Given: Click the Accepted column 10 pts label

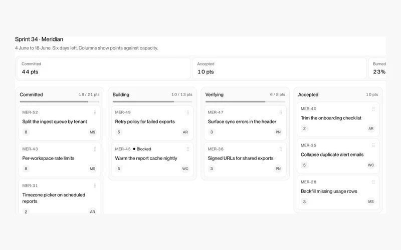Looking at the screenshot, I should click(x=372, y=94).
